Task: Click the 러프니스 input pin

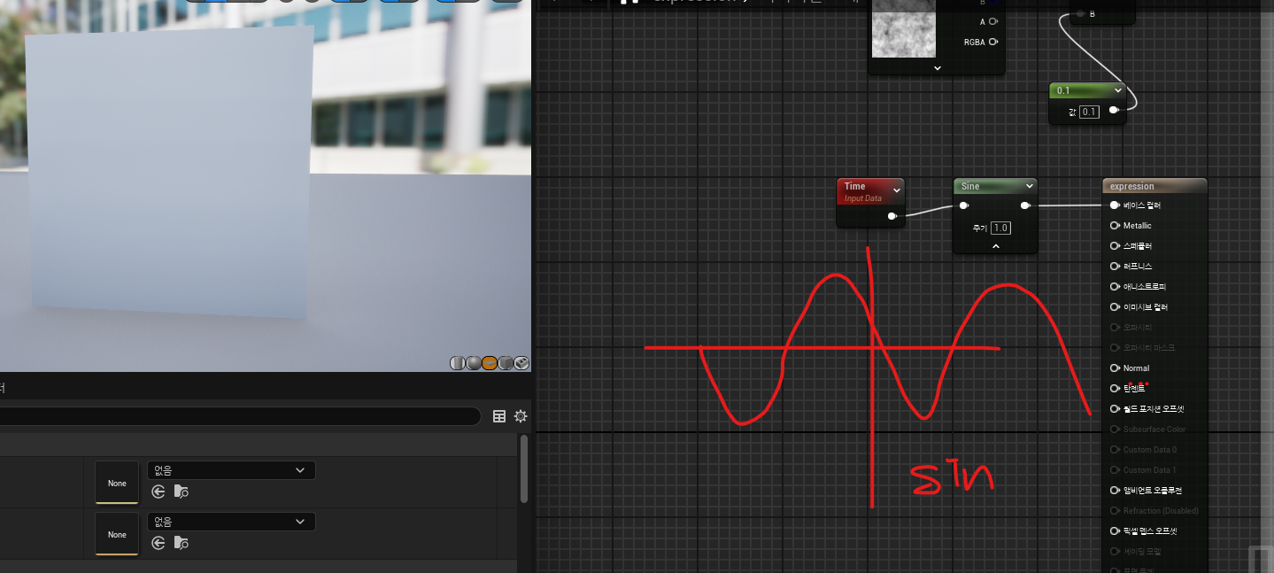Action: click(1115, 267)
